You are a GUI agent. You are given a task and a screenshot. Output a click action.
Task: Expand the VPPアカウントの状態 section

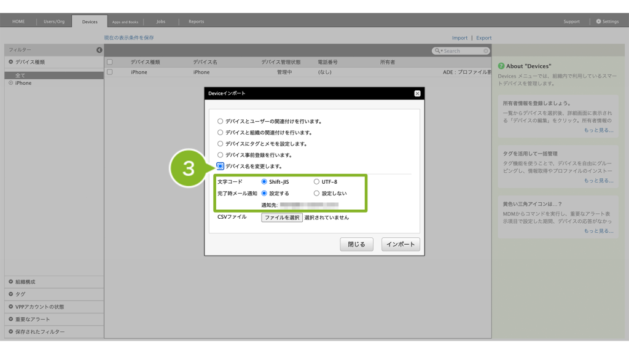tap(10, 307)
